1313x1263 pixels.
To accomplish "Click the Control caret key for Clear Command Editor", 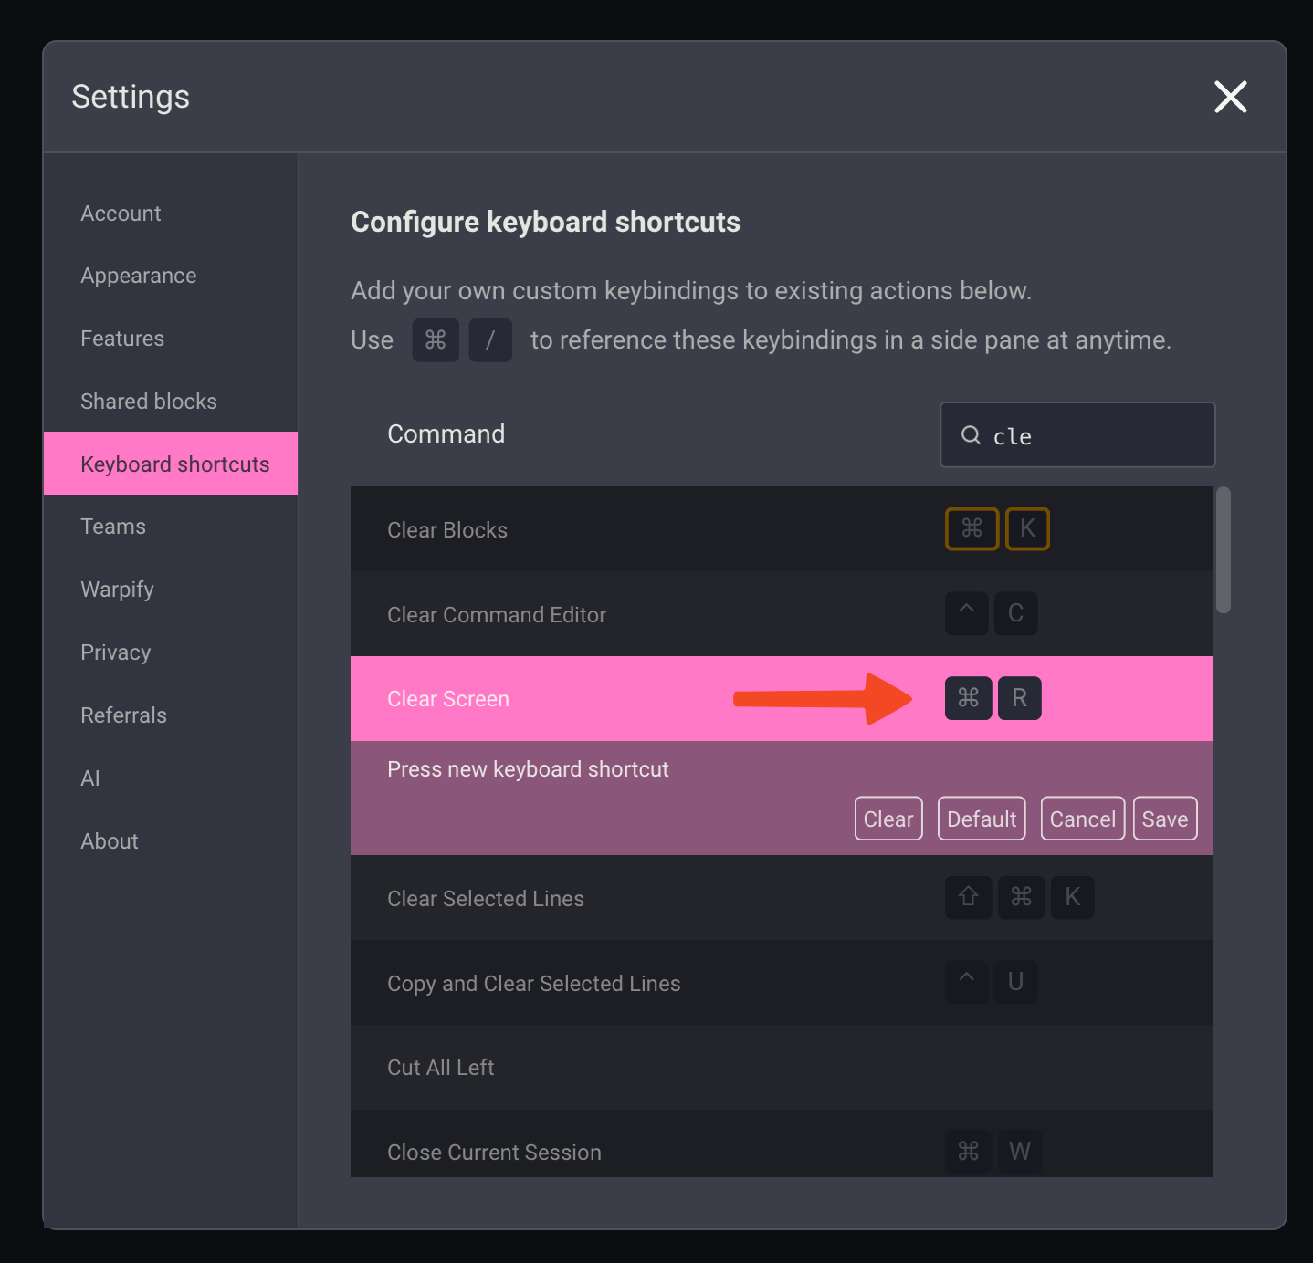I will coord(967,613).
